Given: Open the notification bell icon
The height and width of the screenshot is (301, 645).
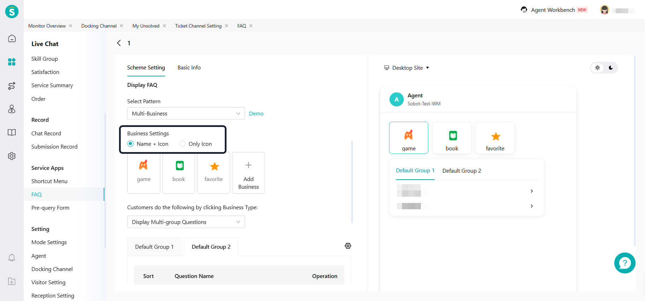Looking at the screenshot, I should 12,258.
